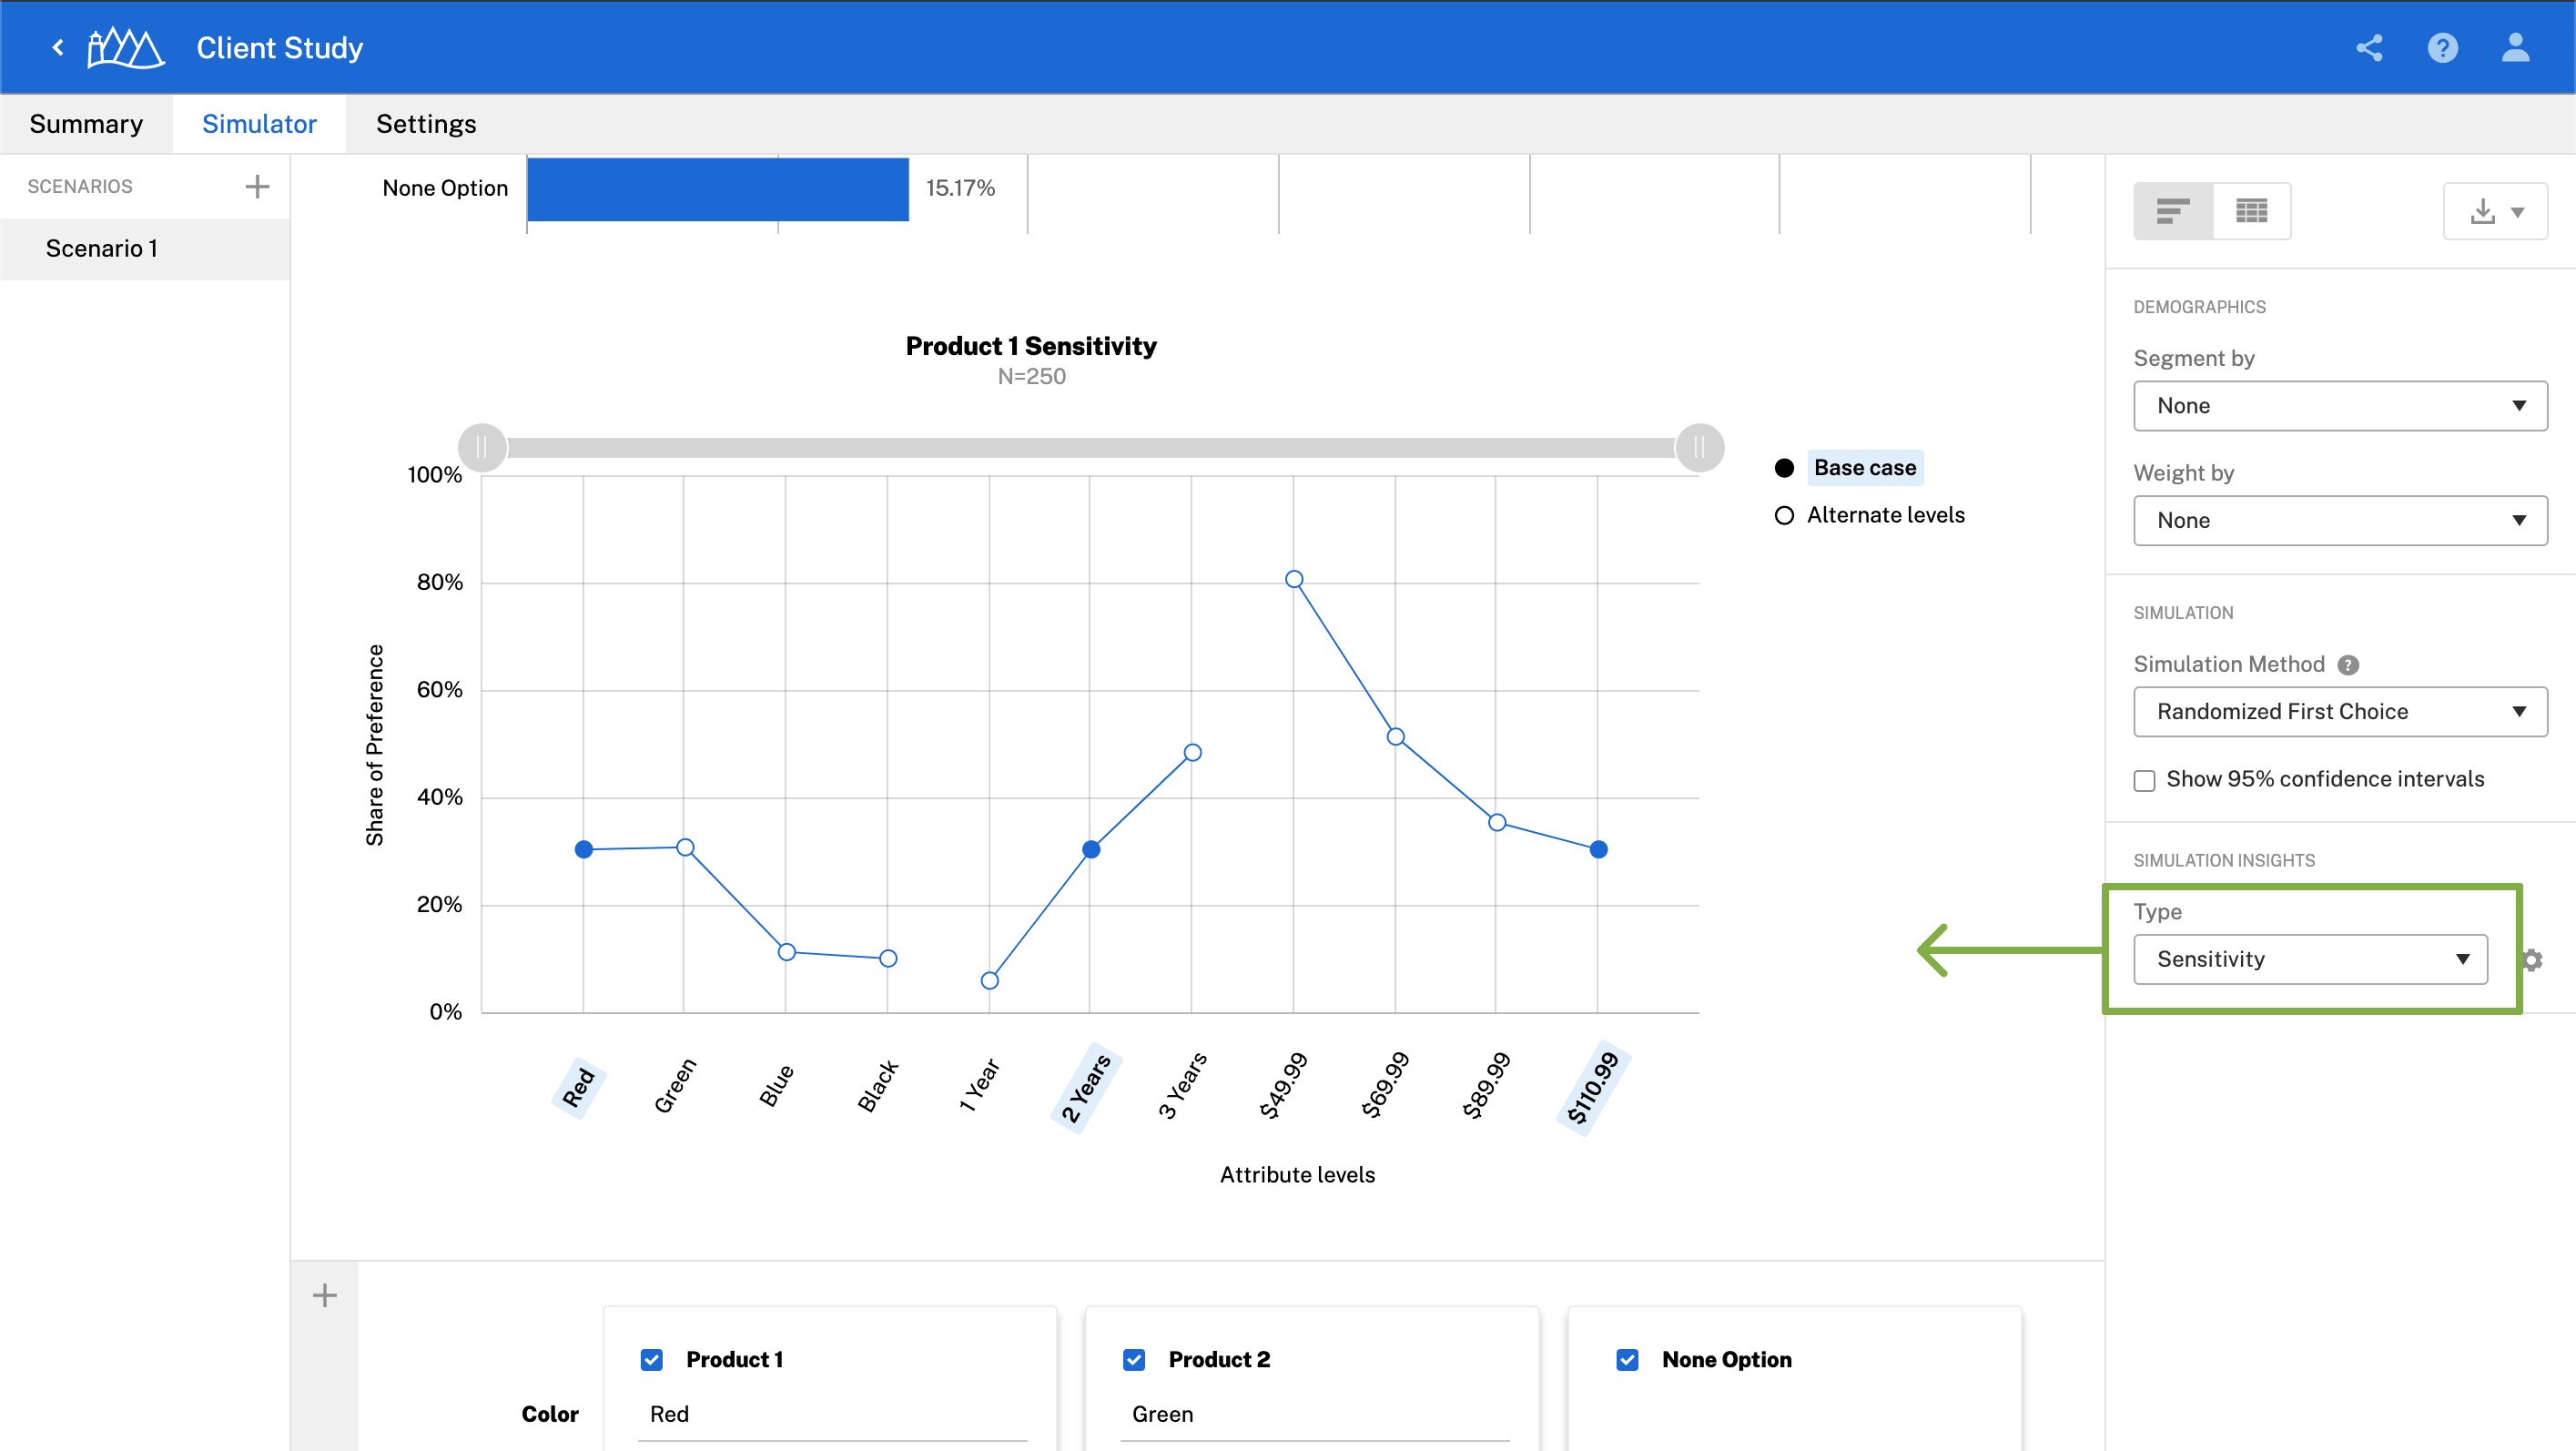This screenshot has width=2576, height=1451.
Task: Open the Segment by dropdown
Action: tap(2339, 406)
